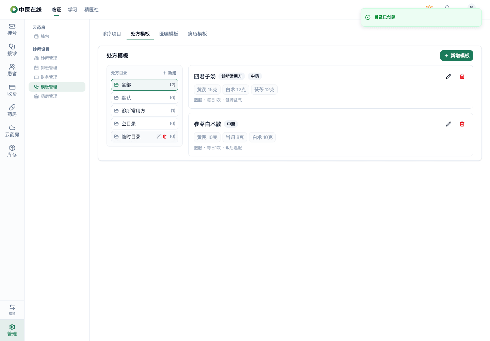
Task: Click 新建 to create a directory
Action: [169, 73]
